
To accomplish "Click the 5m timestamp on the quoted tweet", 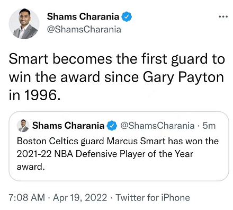I will pyautogui.click(x=209, y=126).
